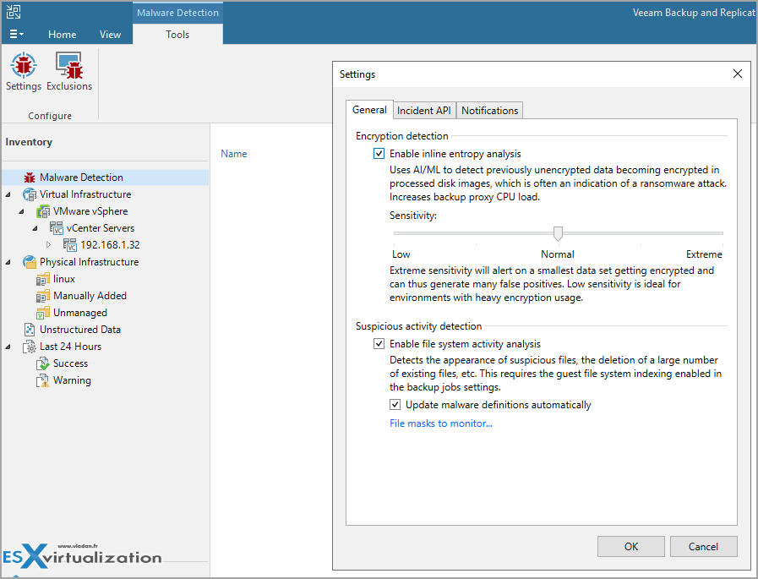Select the Unstructured Data icon
The height and width of the screenshot is (579, 758).
(30, 330)
